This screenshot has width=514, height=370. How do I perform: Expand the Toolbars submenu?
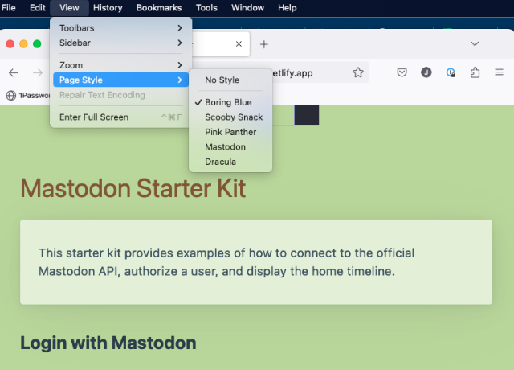120,28
